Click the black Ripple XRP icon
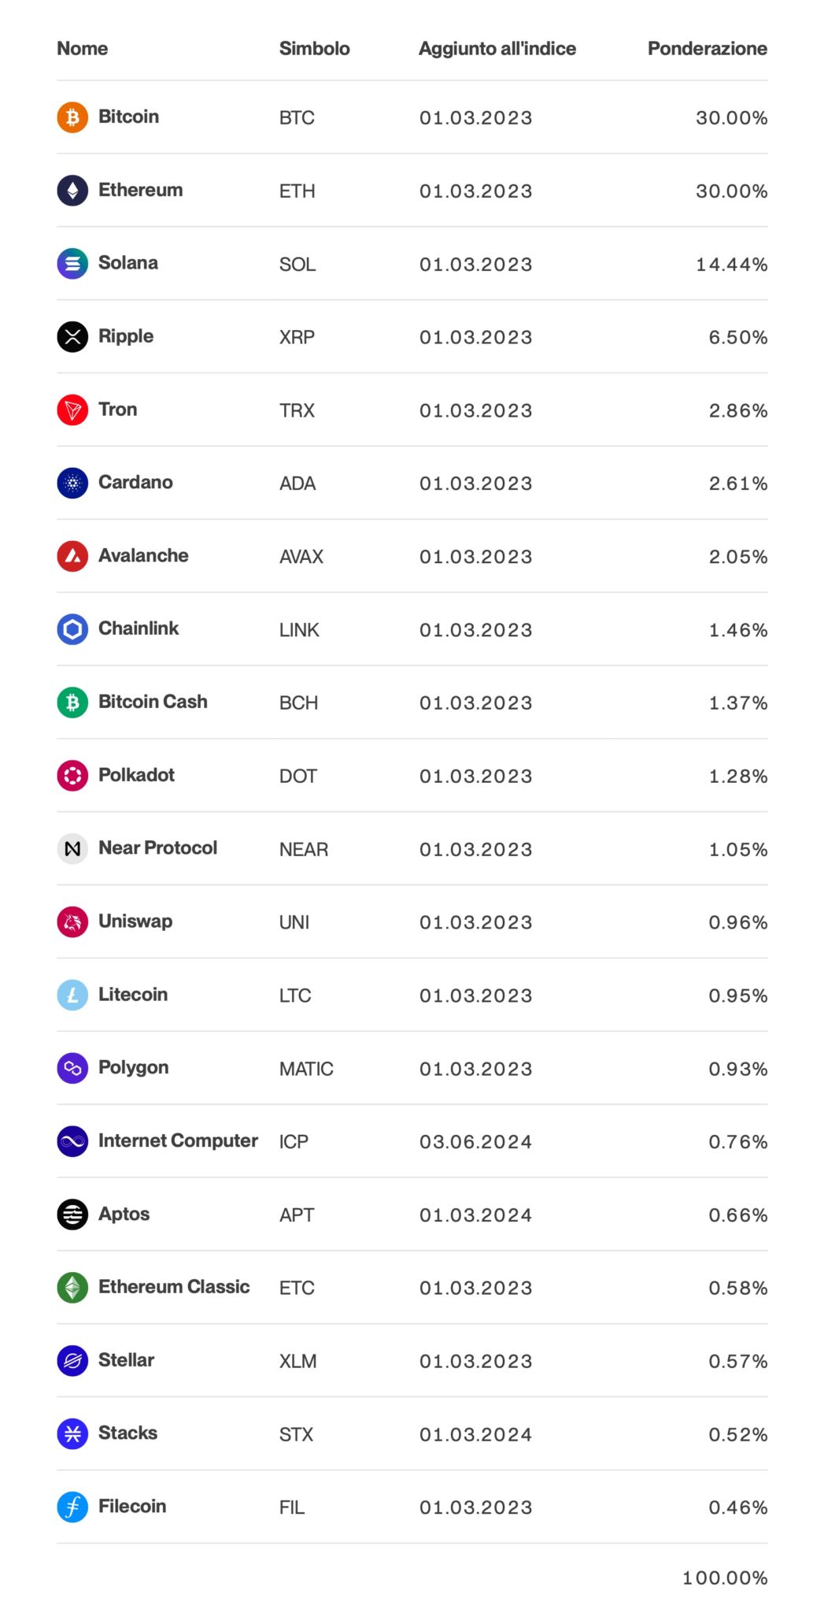Image resolution: width=824 pixels, height=1613 pixels. tap(72, 337)
